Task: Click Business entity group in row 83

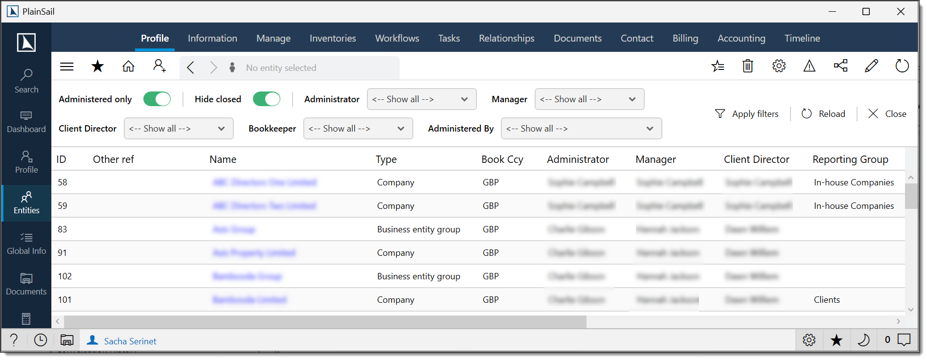Action: pyautogui.click(x=419, y=229)
